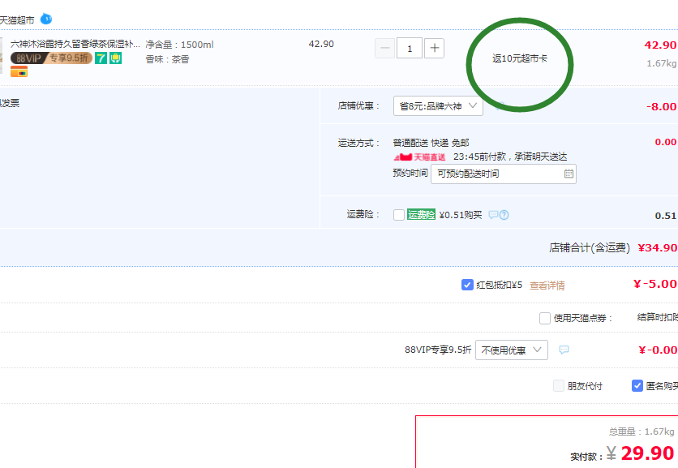Image resolution: width=678 pixels, height=468 pixels.
Task: Decrease quantity with the minus button
Action: point(385,48)
